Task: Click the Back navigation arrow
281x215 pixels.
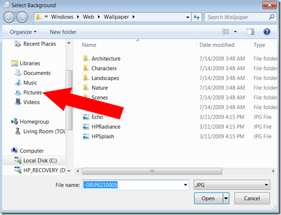Action: click(9, 17)
